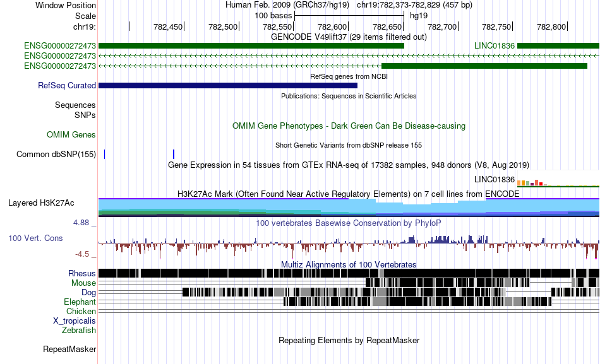This screenshot has width=600, height=364.
Task: Click LINC01836 label beside GTEx bar chart
Action: tap(495, 180)
